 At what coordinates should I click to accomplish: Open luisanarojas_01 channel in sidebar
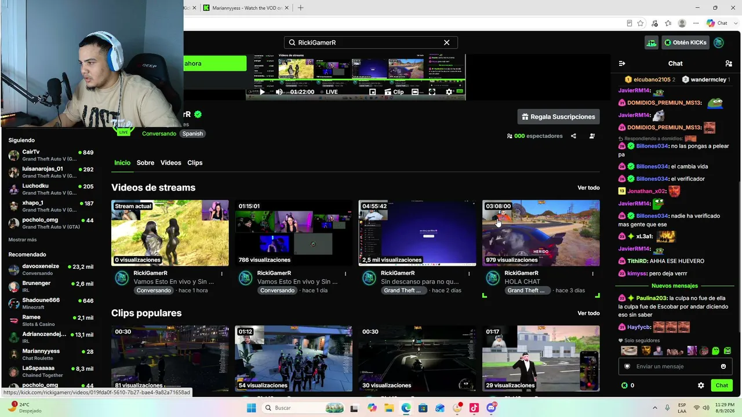pos(51,172)
